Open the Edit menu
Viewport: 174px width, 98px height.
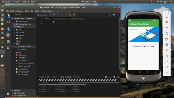tap(12, 11)
